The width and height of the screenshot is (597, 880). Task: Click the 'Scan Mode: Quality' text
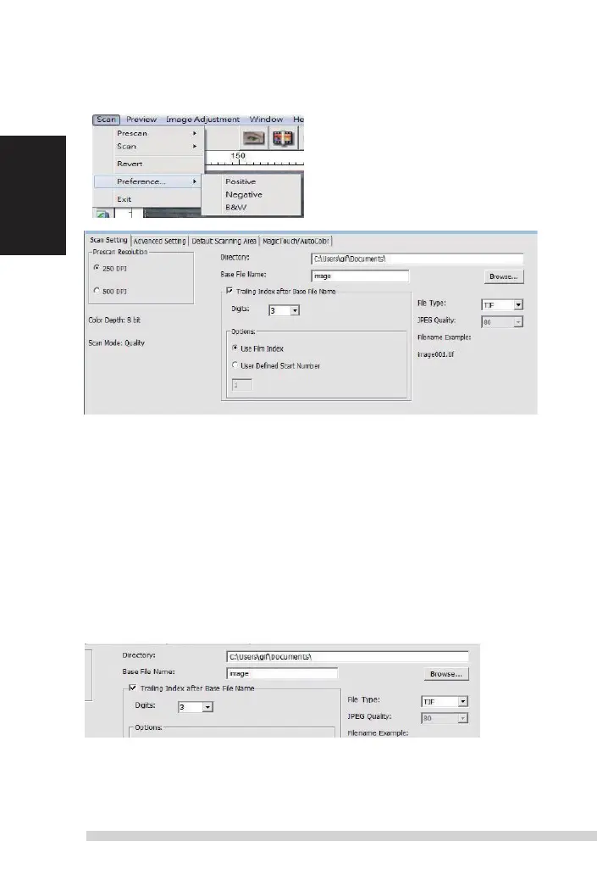pyautogui.click(x=117, y=343)
